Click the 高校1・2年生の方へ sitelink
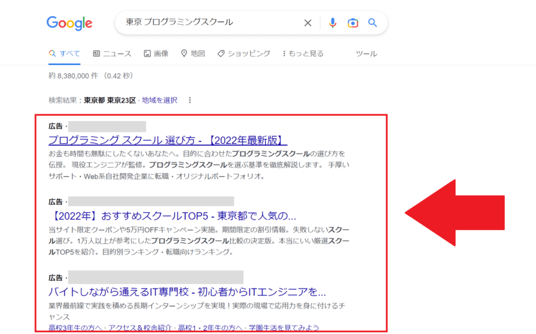This screenshot has width=536, height=334. pyautogui.click(x=210, y=328)
